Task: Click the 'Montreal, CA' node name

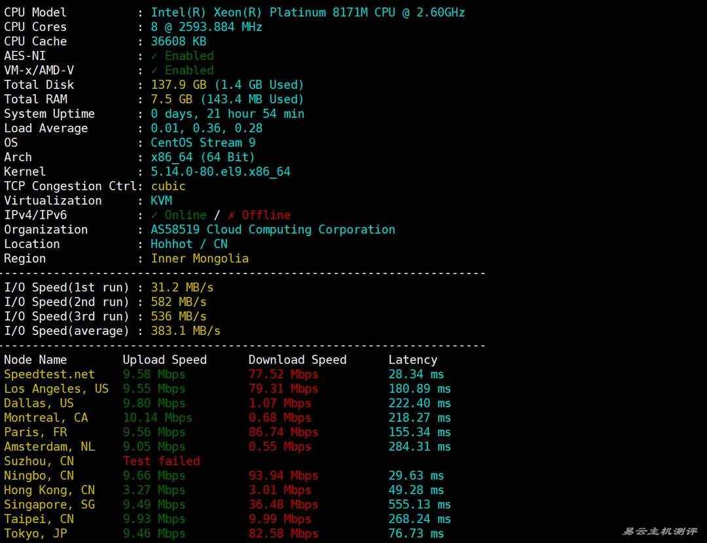Action: point(46,418)
